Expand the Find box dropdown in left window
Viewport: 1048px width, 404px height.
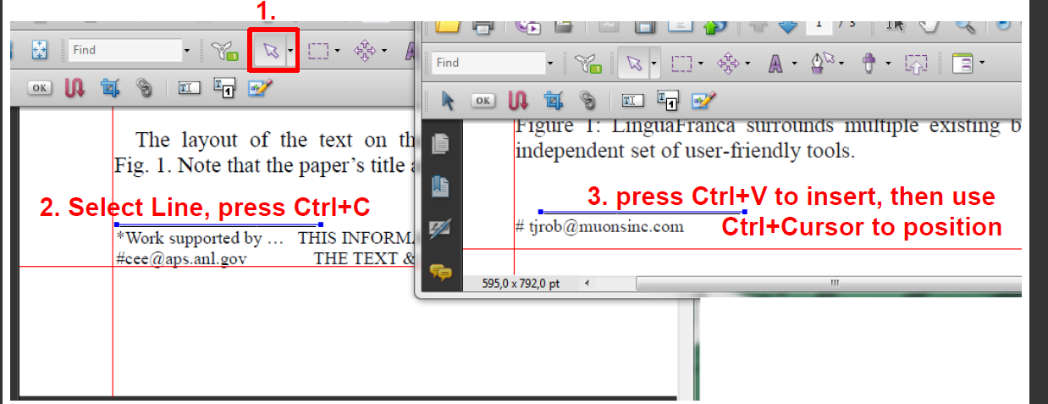pyautogui.click(x=187, y=51)
